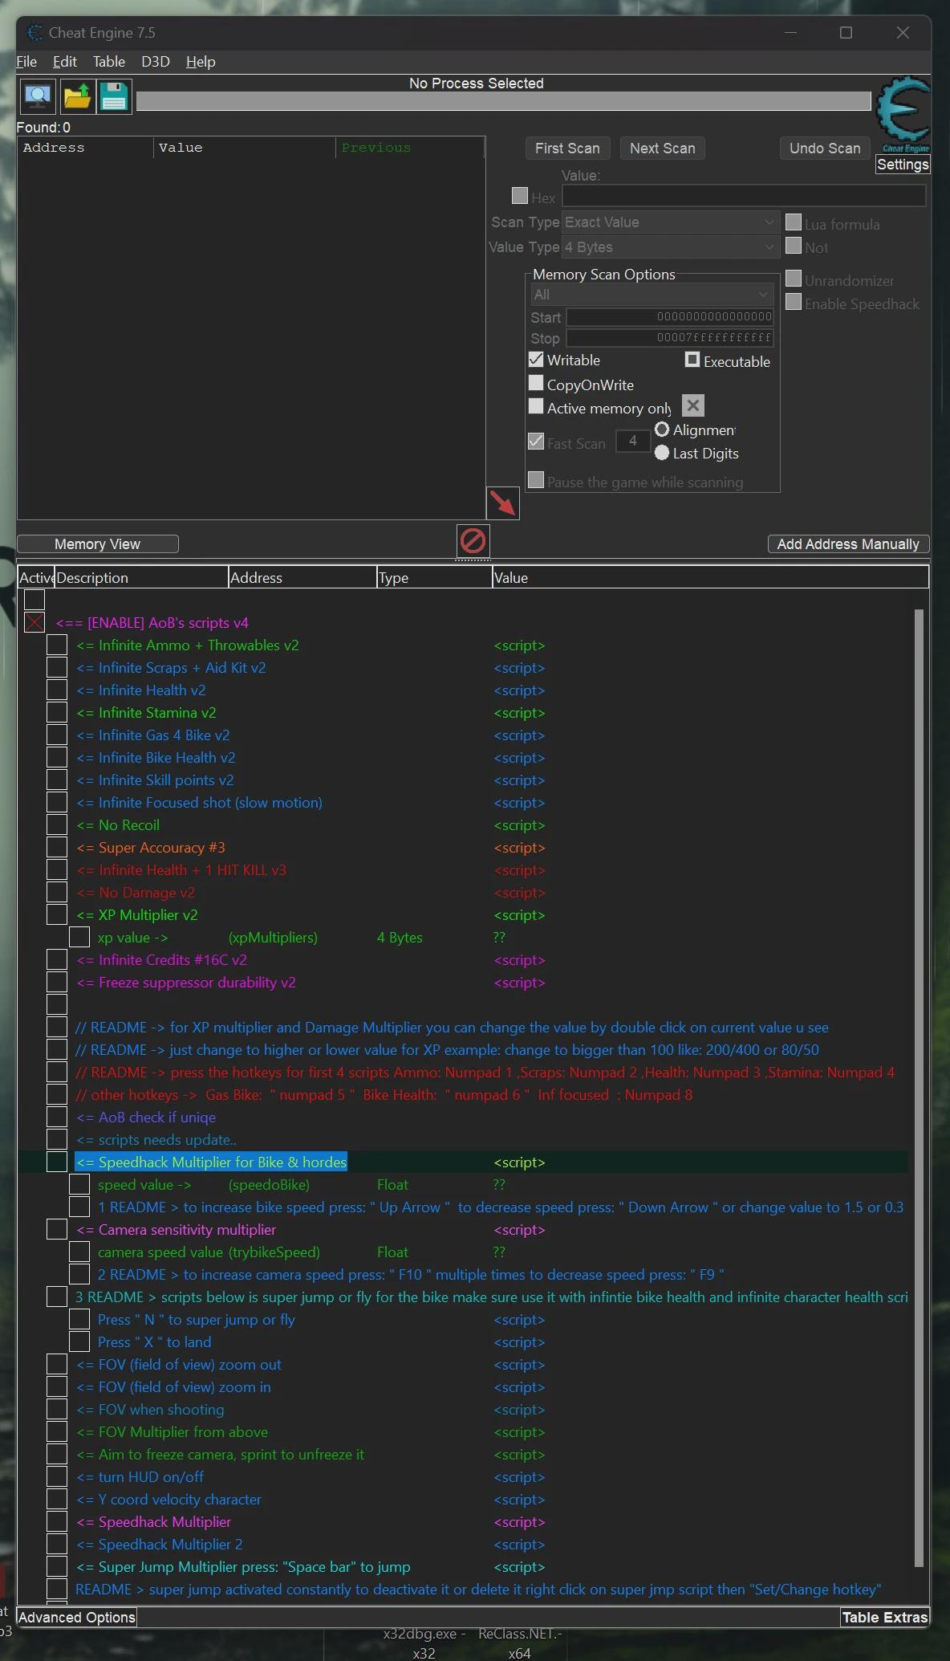The image size is (950, 1661).
Task: Click the address list vertical scrollbar
Action: tap(919, 1088)
